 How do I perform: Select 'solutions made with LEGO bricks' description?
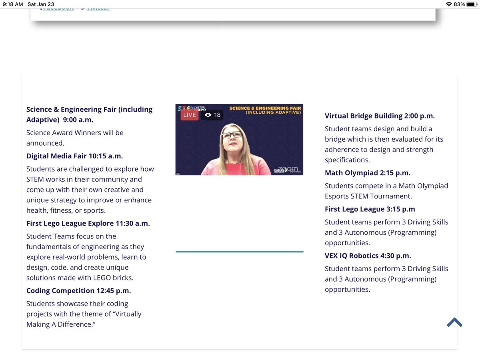click(80, 278)
